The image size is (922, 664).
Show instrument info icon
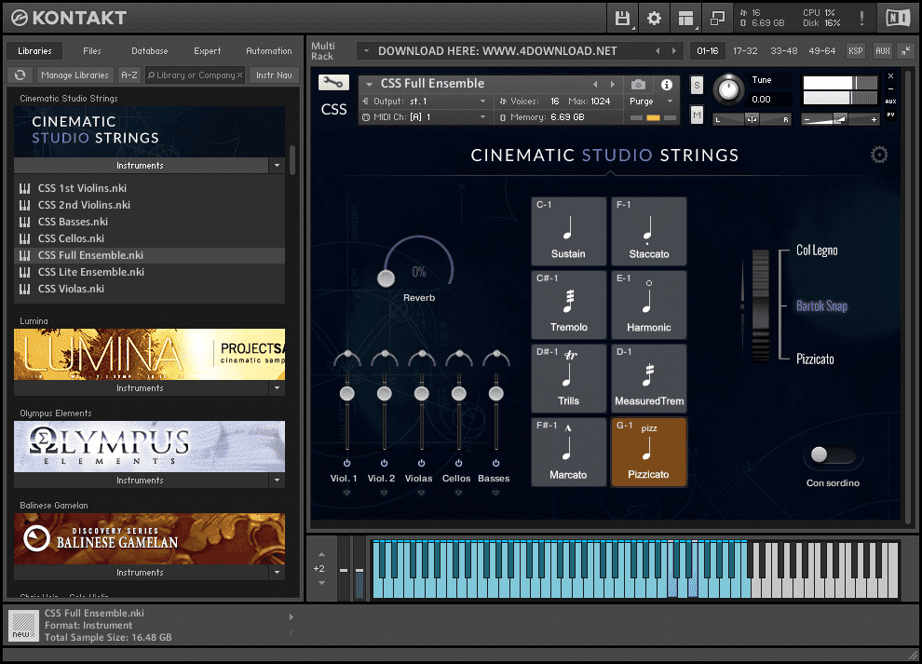click(666, 85)
